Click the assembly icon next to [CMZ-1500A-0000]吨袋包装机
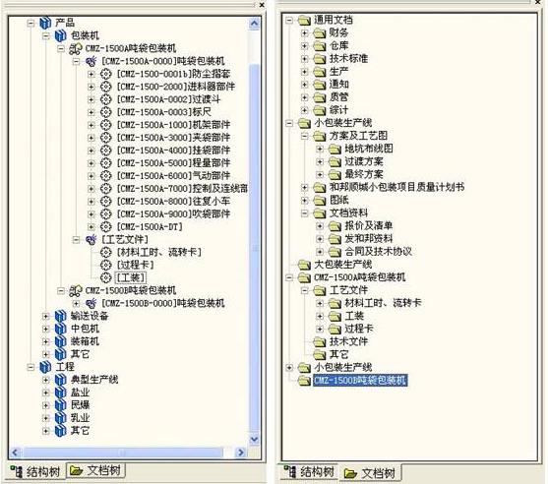The width and height of the screenshot is (548, 484). 91,62
